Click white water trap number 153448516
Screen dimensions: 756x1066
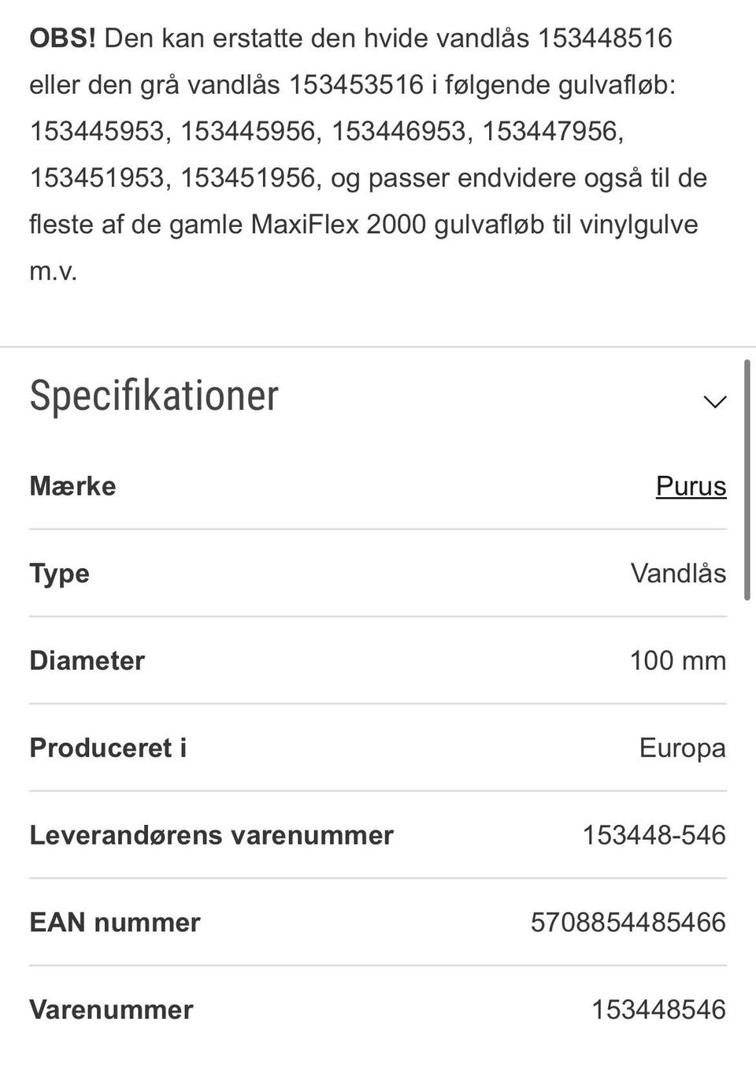[605, 38]
